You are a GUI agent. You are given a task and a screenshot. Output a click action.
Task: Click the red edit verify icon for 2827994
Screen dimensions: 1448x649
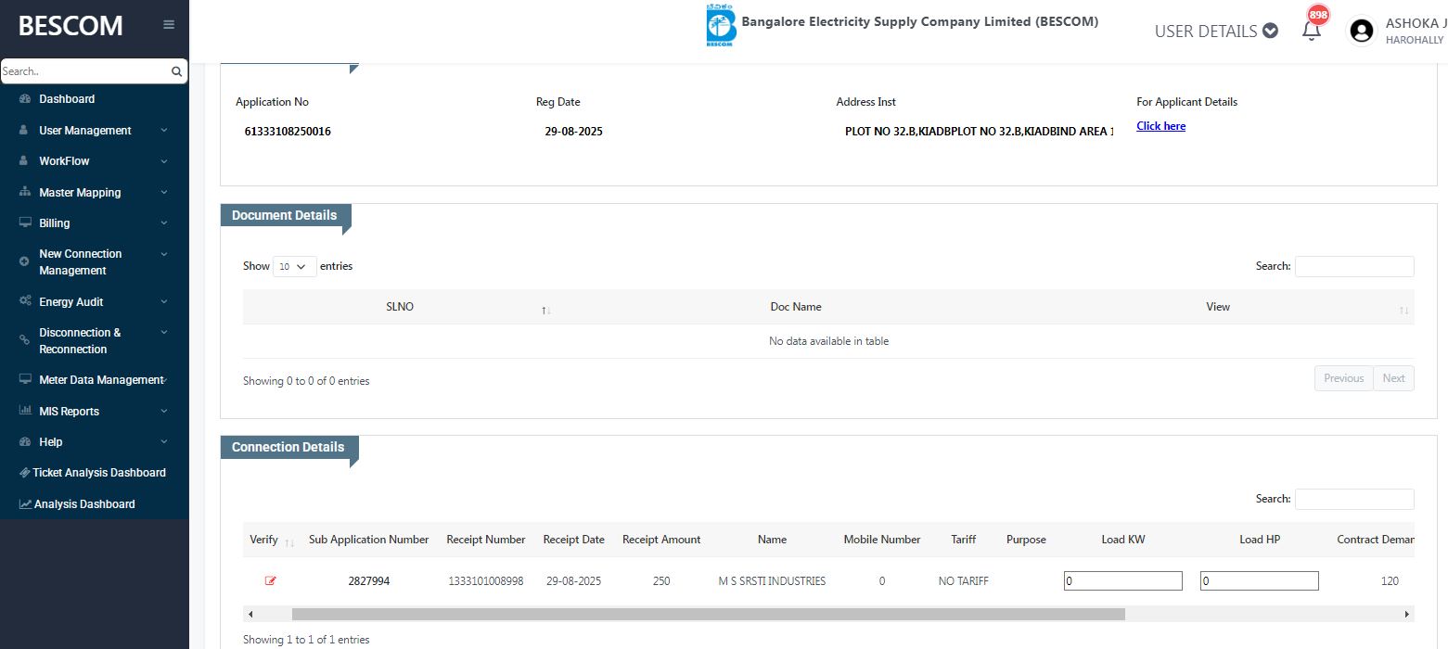tap(270, 581)
